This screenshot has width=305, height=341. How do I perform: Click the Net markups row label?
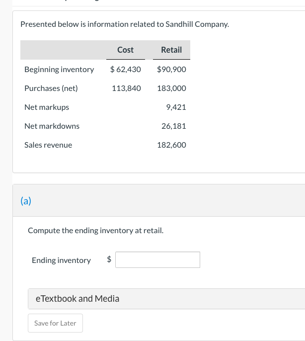(x=47, y=107)
